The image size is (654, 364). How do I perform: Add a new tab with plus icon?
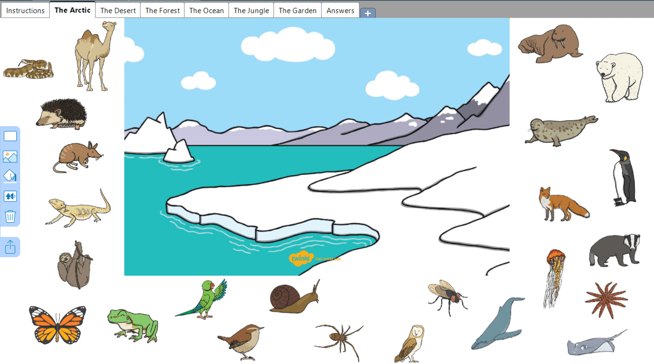pos(368,13)
